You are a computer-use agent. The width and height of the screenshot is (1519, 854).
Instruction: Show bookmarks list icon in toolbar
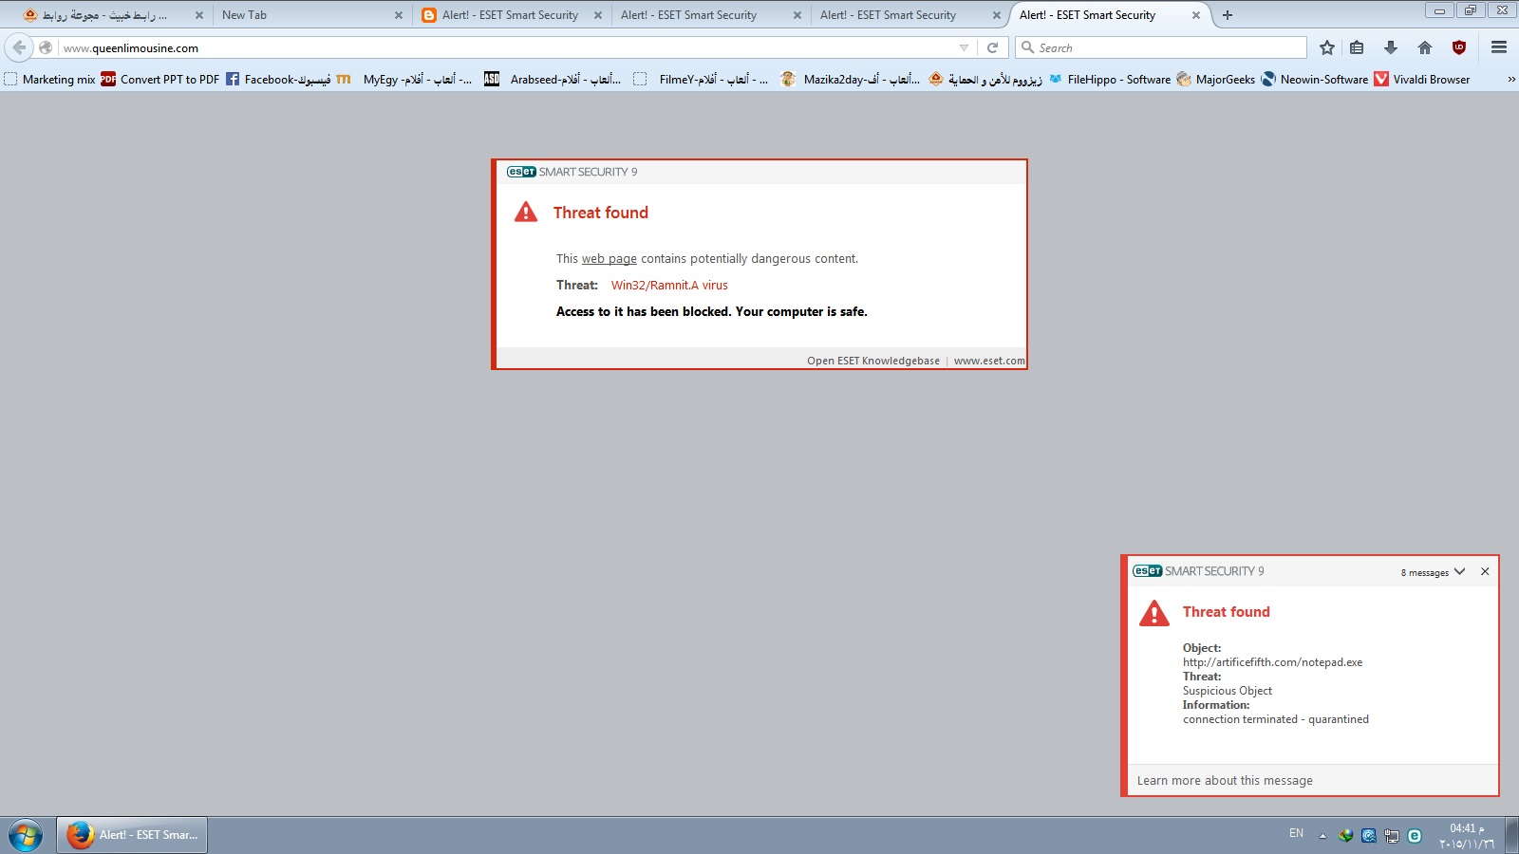pos(1357,47)
